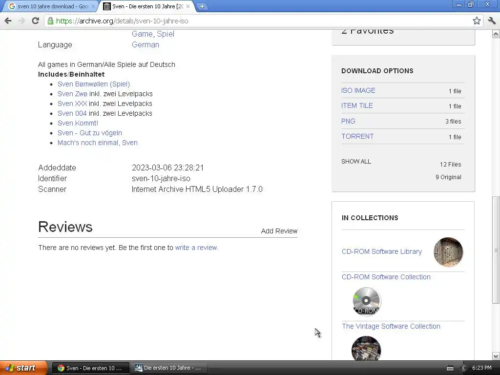Viewport: 500px width, 375px height.
Task: Open the Spiel topic link
Action: 165,34
